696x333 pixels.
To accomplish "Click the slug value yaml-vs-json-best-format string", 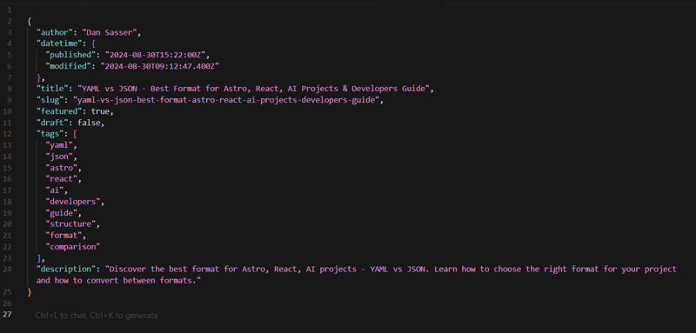I will pyautogui.click(x=226, y=100).
